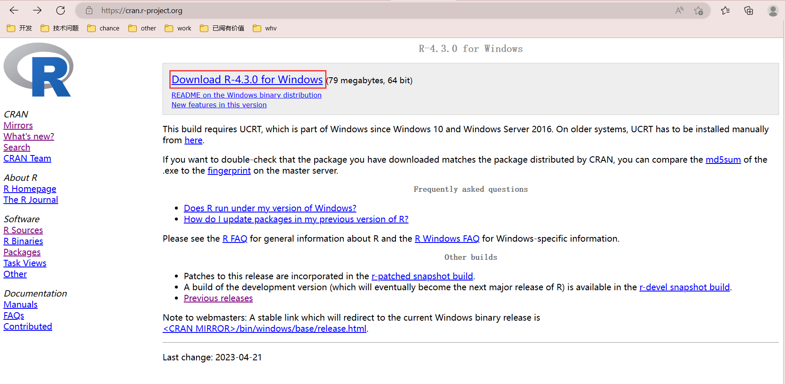Click the 'R-4.3.0 for Windows' page heading

(x=471, y=49)
